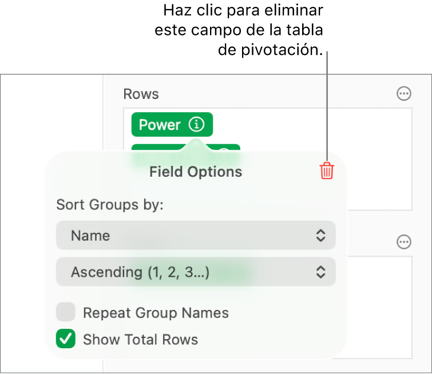The height and width of the screenshot is (374, 432).
Task: Click the Show Total Rows label text
Action: pyautogui.click(x=140, y=339)
